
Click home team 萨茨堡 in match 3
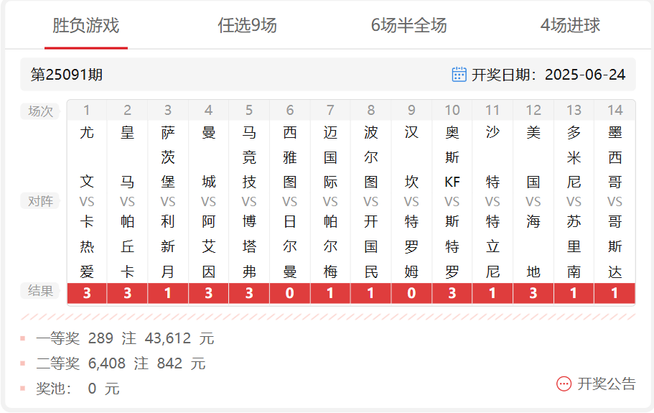click(168, 157)
